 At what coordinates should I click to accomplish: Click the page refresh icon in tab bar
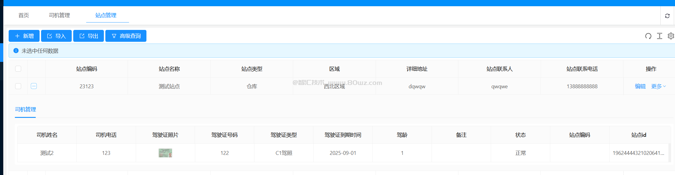(x=667, y=16)
